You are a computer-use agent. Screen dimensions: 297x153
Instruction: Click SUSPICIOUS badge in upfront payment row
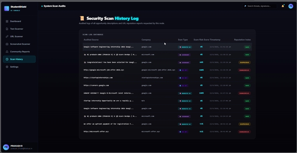[245, 124]
